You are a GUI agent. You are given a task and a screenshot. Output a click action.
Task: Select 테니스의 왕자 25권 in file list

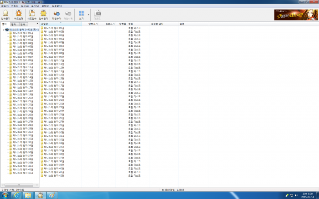coord(53,114)
